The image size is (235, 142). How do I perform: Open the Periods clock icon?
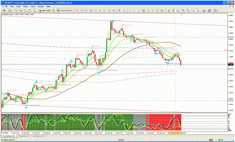point(209,10)
